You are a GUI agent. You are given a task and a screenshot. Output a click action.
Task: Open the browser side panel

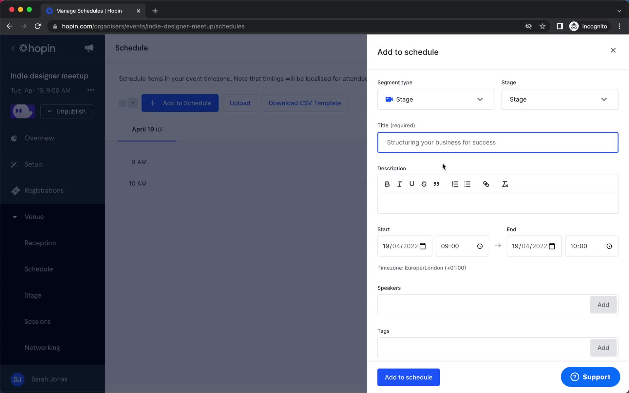click(x=560, y=26)
